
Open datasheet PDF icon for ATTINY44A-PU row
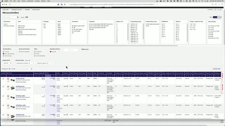pyautogui.click(x=8, y=115)
